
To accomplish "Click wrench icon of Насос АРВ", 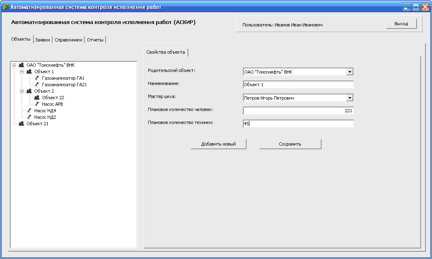I will (x=37, y=104).
